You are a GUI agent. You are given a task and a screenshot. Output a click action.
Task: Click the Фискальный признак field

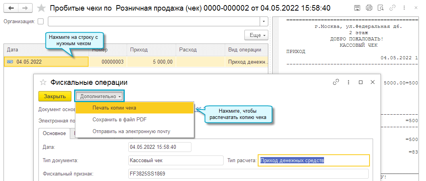tap(248, 174)
